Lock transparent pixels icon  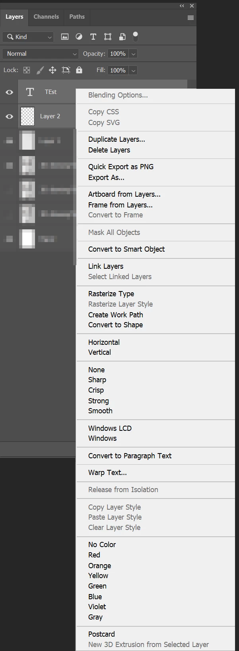[x=27, y=70]
